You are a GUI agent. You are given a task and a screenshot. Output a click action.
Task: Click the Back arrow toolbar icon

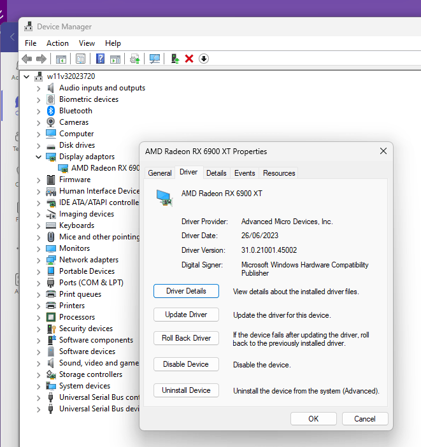point(27,59)
